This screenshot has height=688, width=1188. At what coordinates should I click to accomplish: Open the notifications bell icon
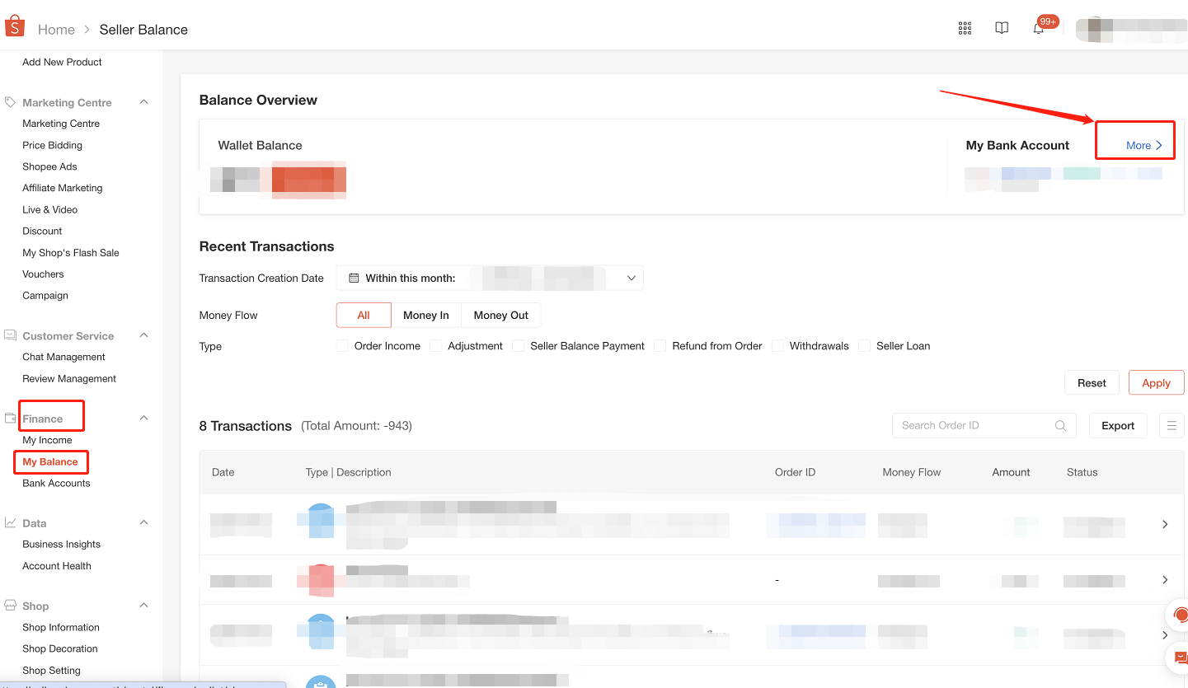click(1038, 29)
